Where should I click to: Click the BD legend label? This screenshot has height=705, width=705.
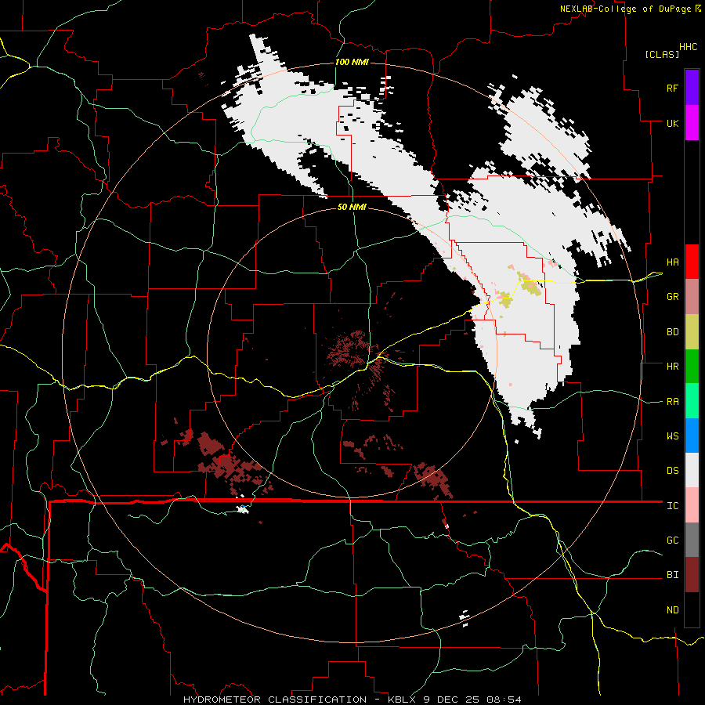(x=672, y=332)
